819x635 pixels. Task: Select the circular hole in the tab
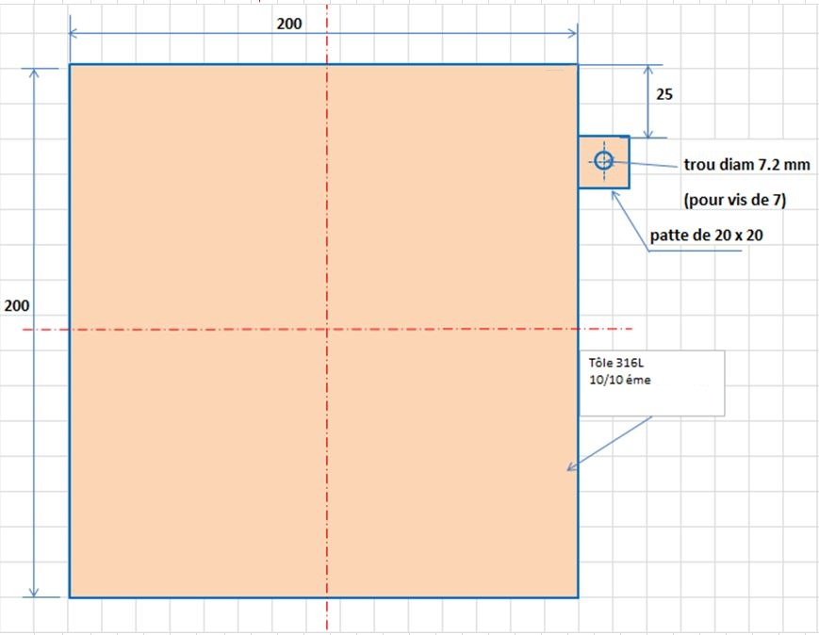click(603, 161)
